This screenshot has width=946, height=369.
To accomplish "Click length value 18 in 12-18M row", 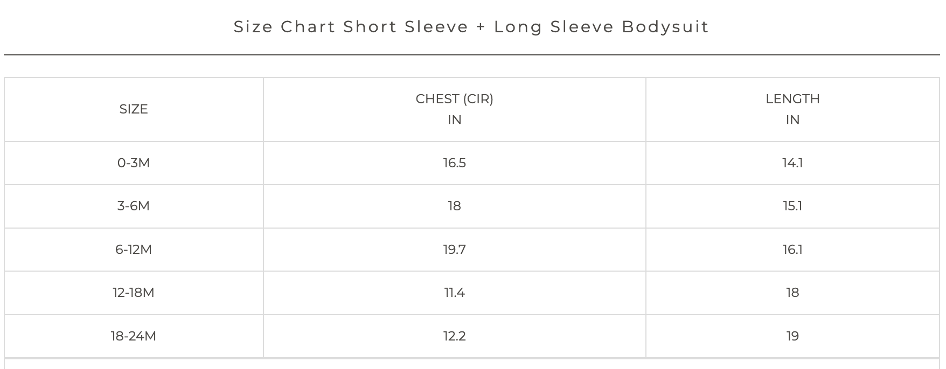I will [792, 293].
